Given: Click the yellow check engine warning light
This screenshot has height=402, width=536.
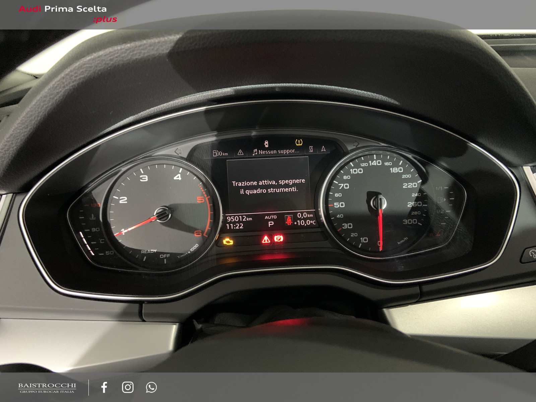Looking at the screenshot, I should tap(228, 241).
